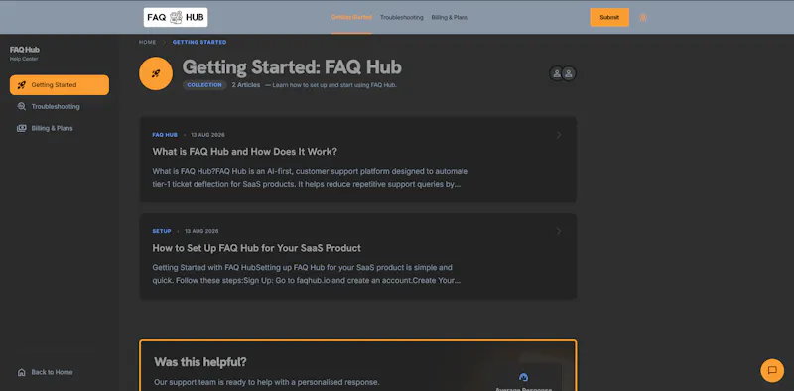Click the first author avatar icon

557,74
